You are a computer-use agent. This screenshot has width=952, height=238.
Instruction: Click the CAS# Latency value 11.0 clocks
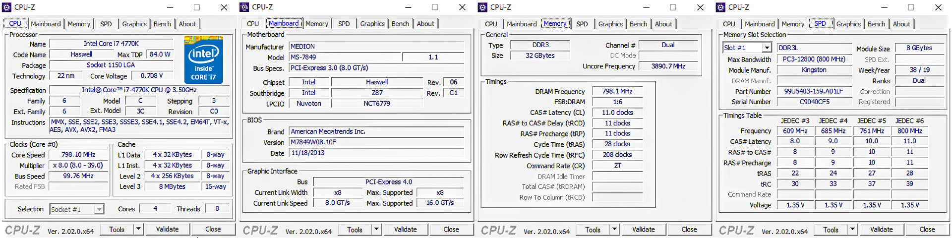point(617,113)
